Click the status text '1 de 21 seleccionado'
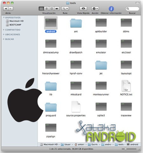143x153 pixels. click(x=60, y=149)
